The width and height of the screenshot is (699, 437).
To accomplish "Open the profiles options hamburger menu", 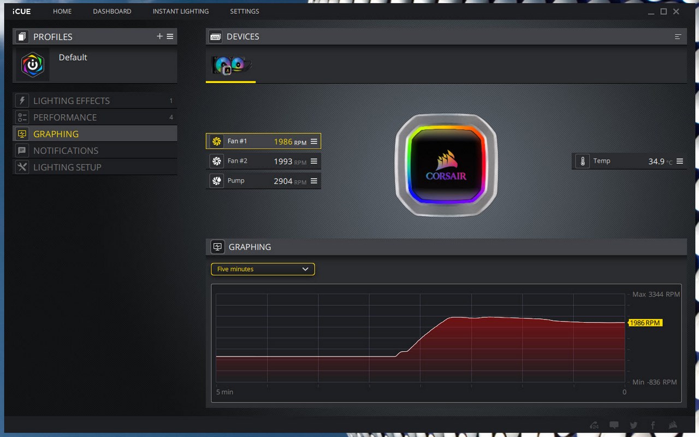I will pyautogui.click(x=170, y=36).
